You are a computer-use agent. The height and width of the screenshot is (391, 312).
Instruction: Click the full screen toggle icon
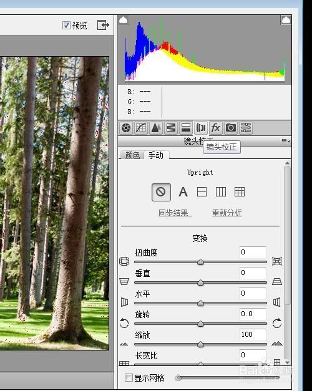tap(103, 25)
